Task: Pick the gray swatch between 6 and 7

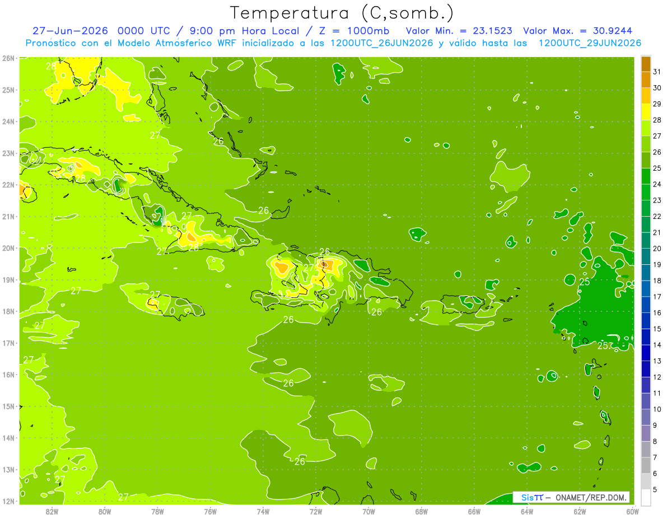Action: [x=646, y=465]
